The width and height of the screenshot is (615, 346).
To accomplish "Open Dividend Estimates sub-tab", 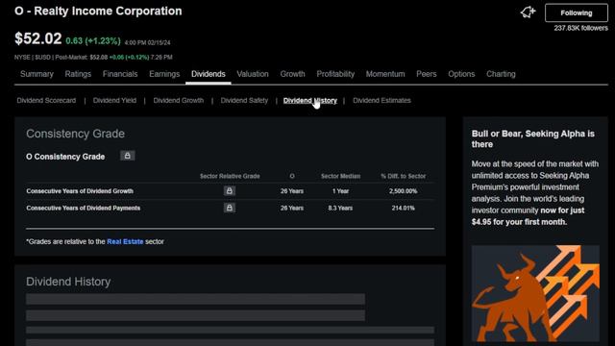I will (381, 100).
